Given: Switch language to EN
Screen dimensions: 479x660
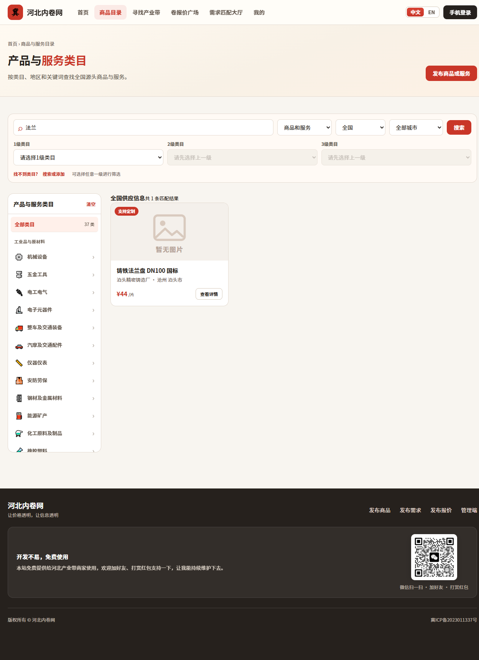Looking at the screenshot, I should coord(431,12).
